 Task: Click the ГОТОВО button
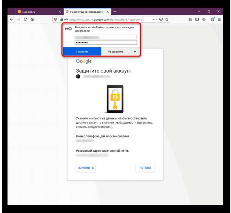click(145, 168)
